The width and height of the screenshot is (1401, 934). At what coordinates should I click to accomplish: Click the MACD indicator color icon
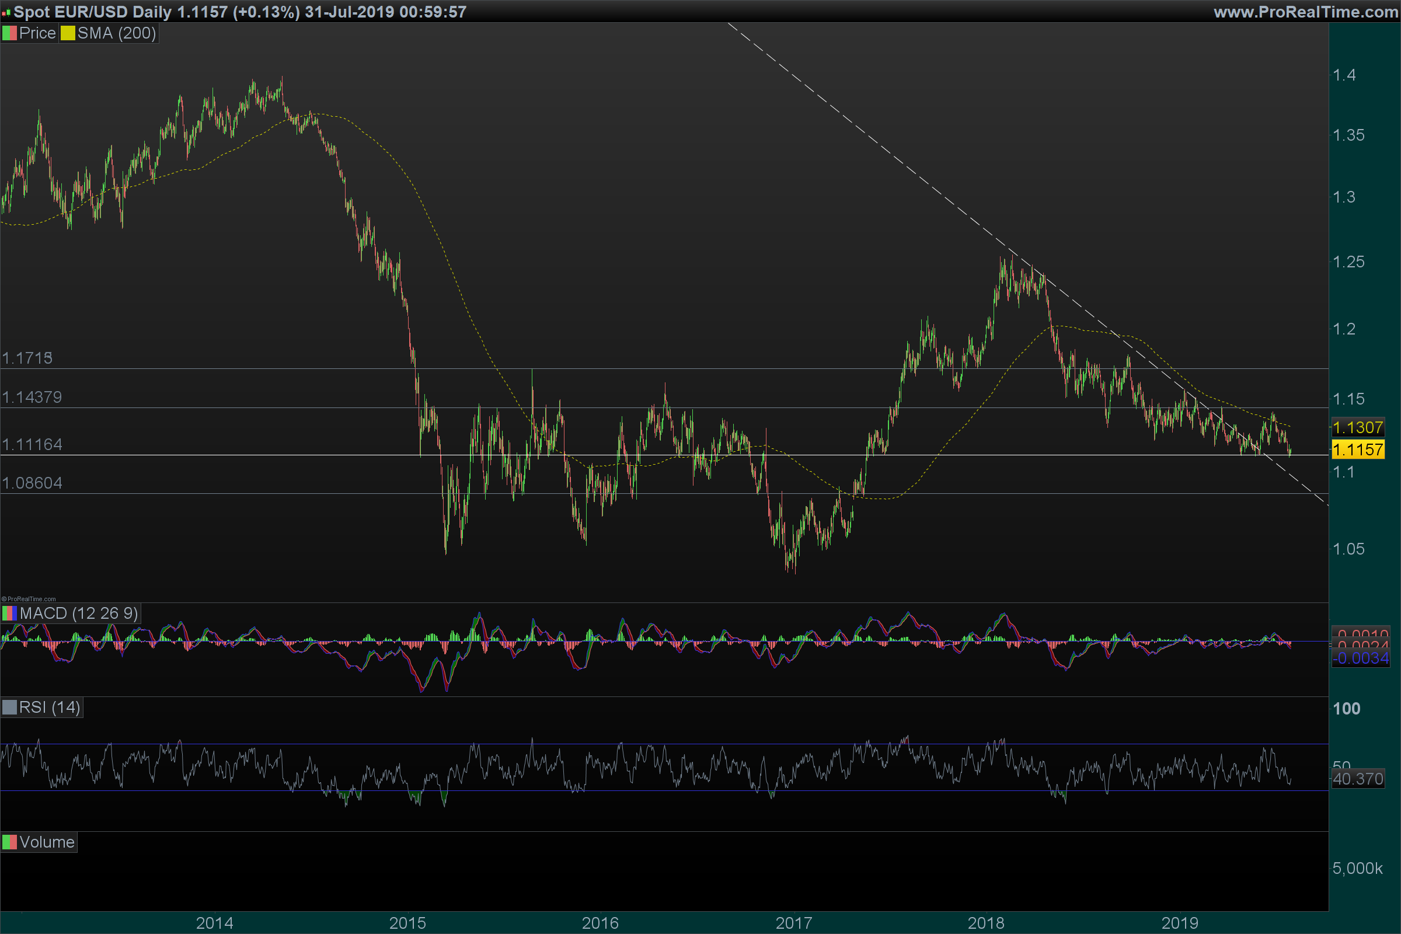pyautogui.click(x=9, y=614)
